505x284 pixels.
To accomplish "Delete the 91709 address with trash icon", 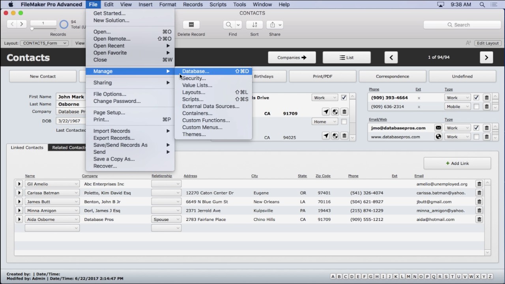I will coord(344,112).
